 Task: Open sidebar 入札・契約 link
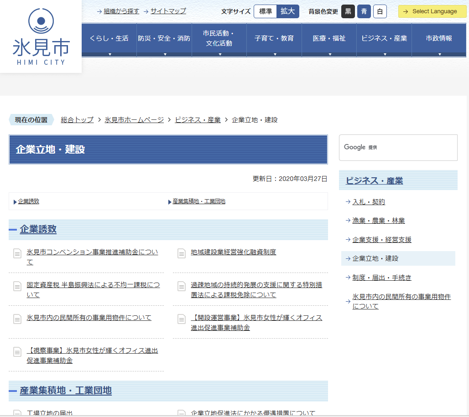click(x=369, y=202)
